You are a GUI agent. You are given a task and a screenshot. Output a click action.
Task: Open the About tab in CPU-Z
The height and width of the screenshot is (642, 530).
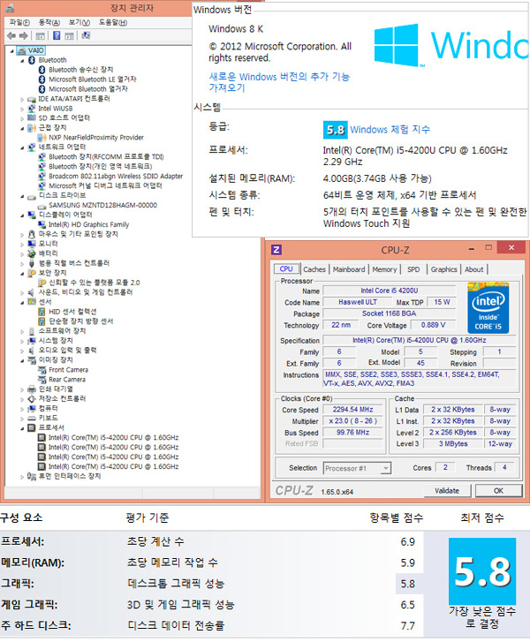(x=473, y=269)
